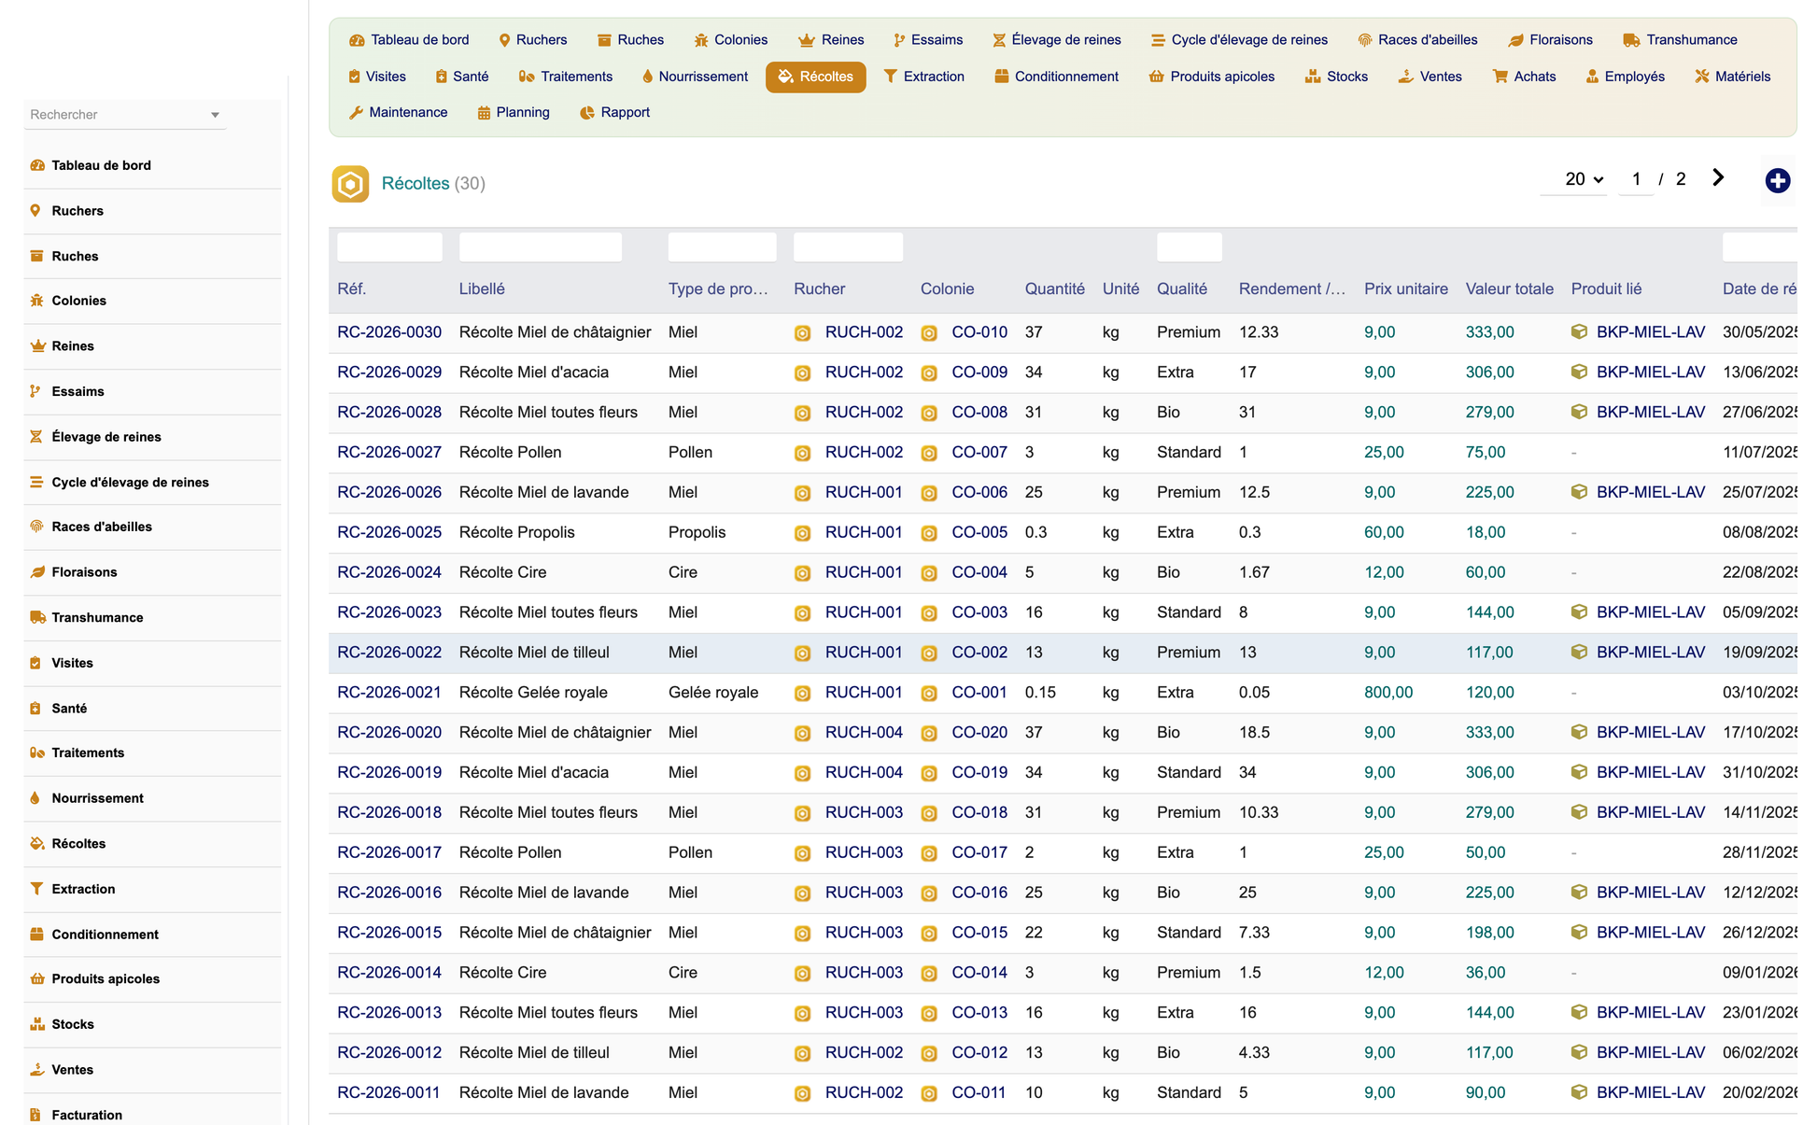This screenshot has height=1125, width=1817.
Task: Open the Ventes top menu tab
Action: coord(1430,77)
